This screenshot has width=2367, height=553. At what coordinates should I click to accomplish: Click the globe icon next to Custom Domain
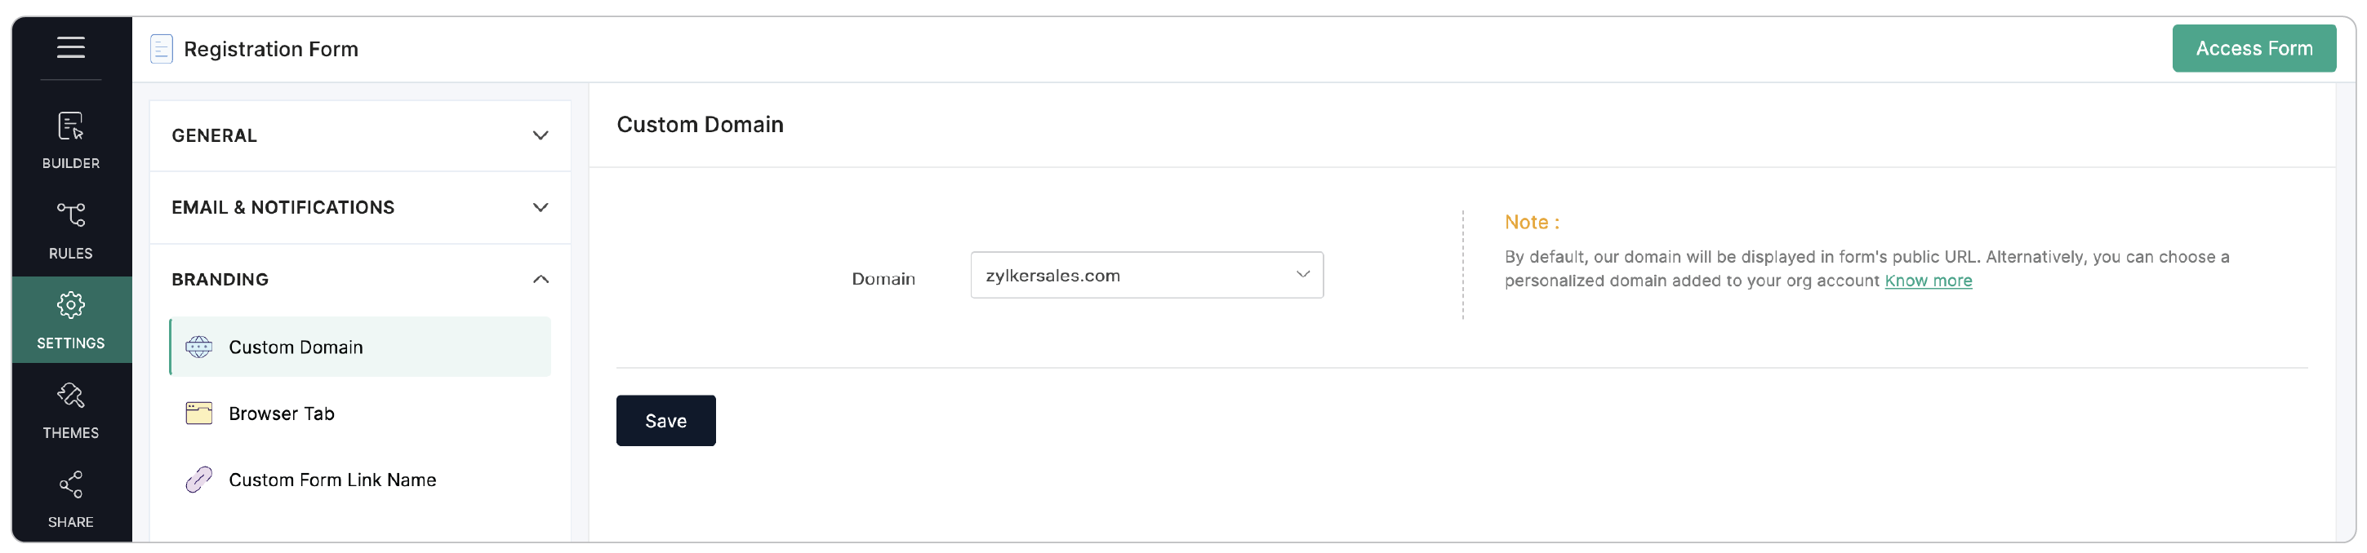pyautogui.click(x=198, y=347)
